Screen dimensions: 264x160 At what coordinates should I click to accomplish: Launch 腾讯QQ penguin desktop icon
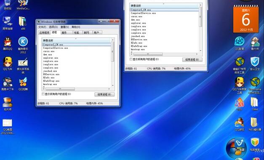[8, 43]
